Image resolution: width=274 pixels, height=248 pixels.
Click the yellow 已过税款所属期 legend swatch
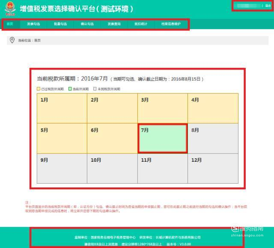(39, 89)
